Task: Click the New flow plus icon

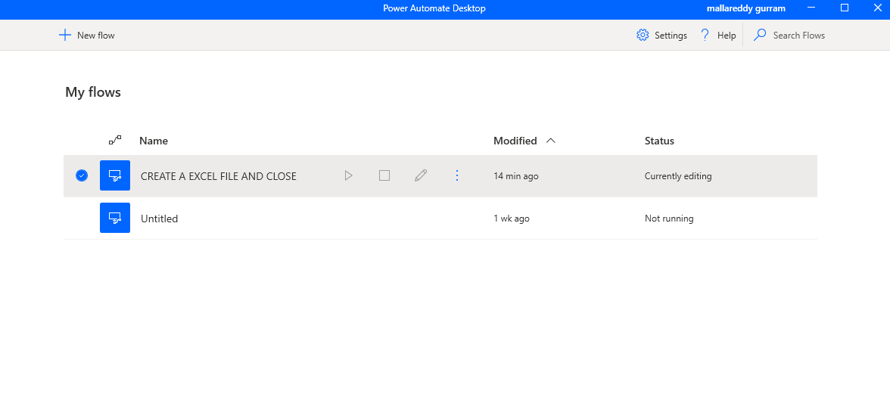Action: (x=65, y=35)
